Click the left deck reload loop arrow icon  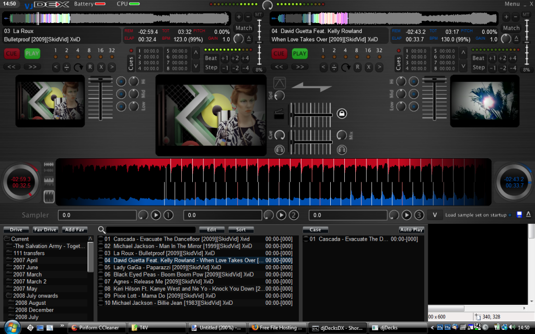pos(78,67)
